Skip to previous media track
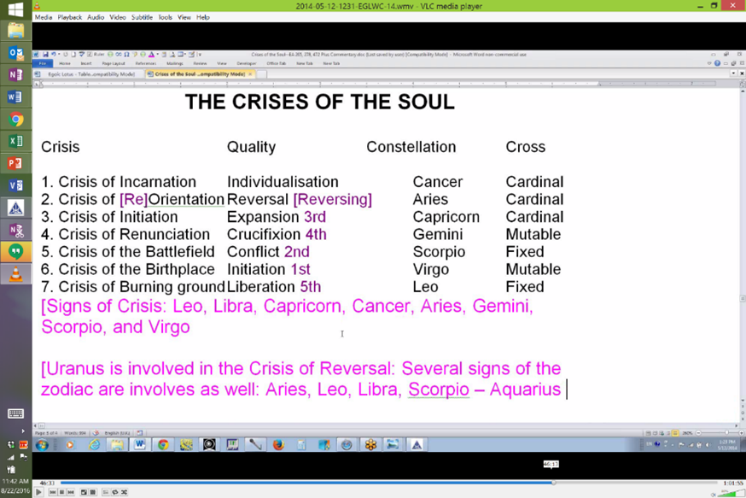Image resolution: width=746 pixels, height=498 pixels. tap(53, 492)
